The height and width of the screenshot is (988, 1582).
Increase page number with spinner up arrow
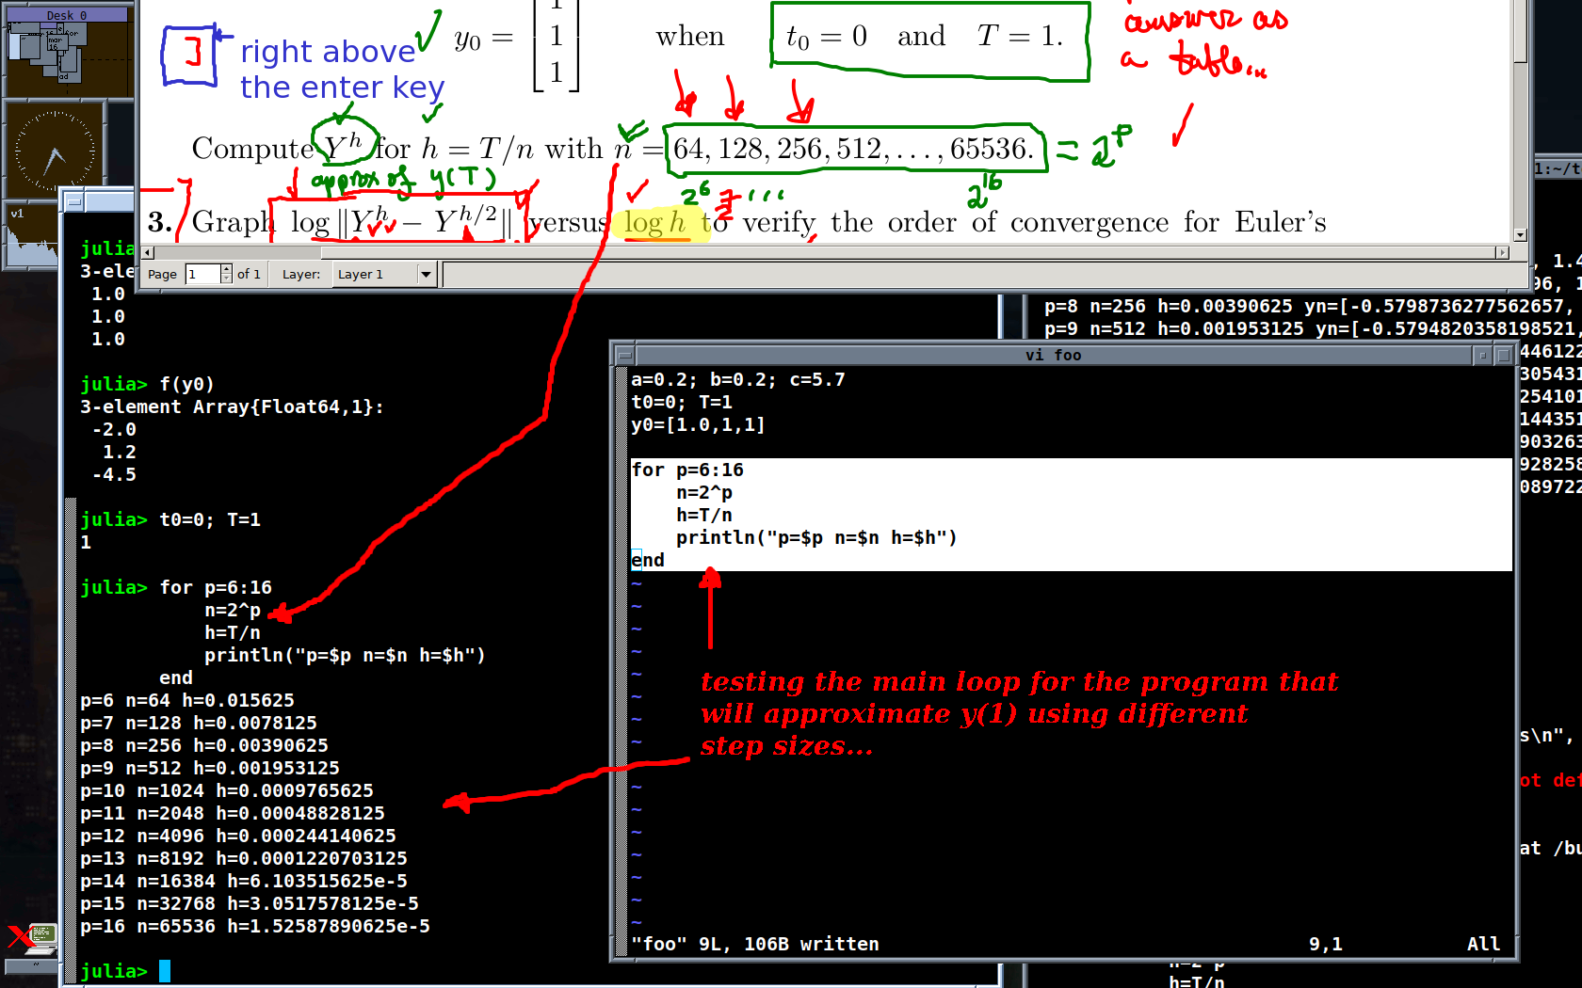point(226,269)
